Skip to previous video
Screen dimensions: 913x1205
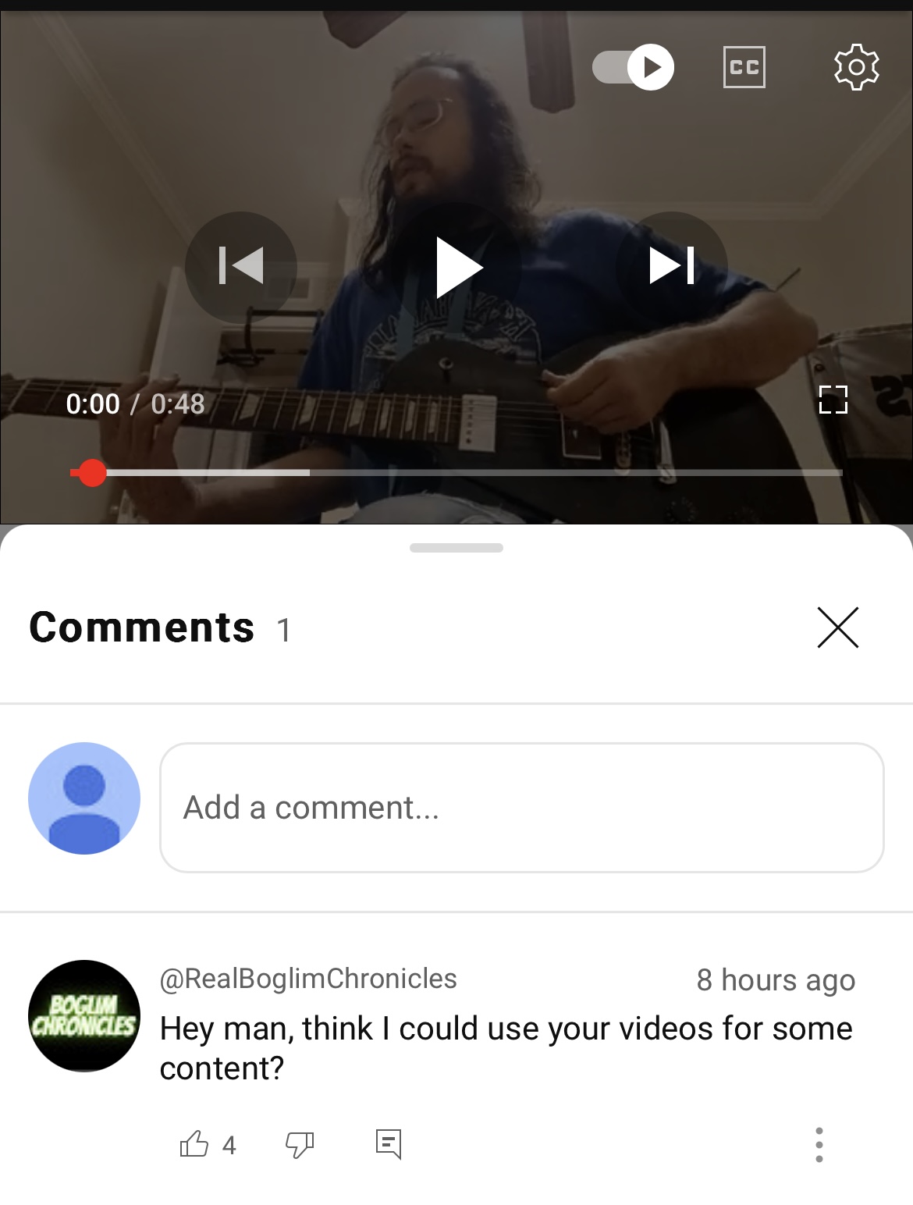[241, 266]
